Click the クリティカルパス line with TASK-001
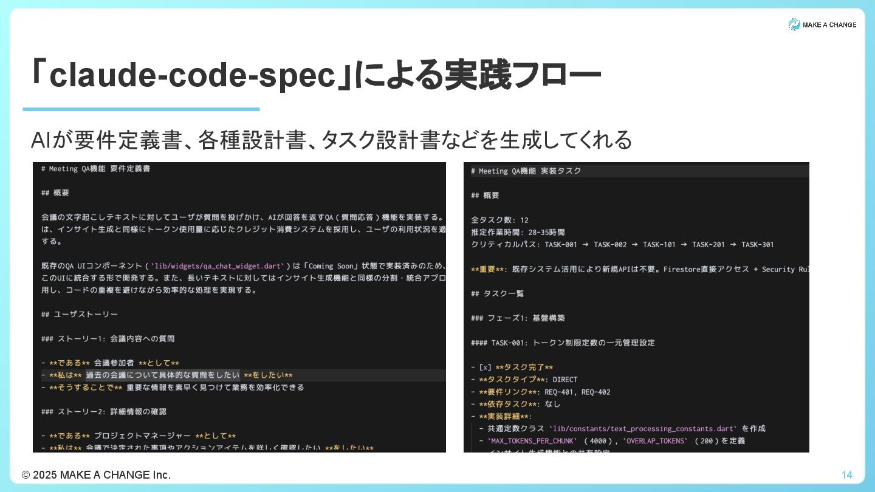The image size is (875, 492). pos(622,244)
